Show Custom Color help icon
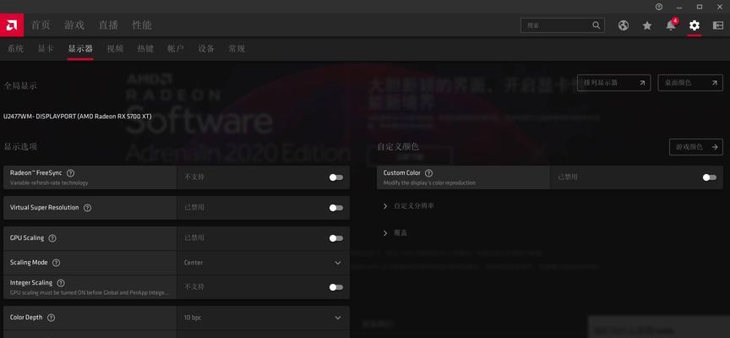Viewport: 730px width, 338px height. point(428,172)
